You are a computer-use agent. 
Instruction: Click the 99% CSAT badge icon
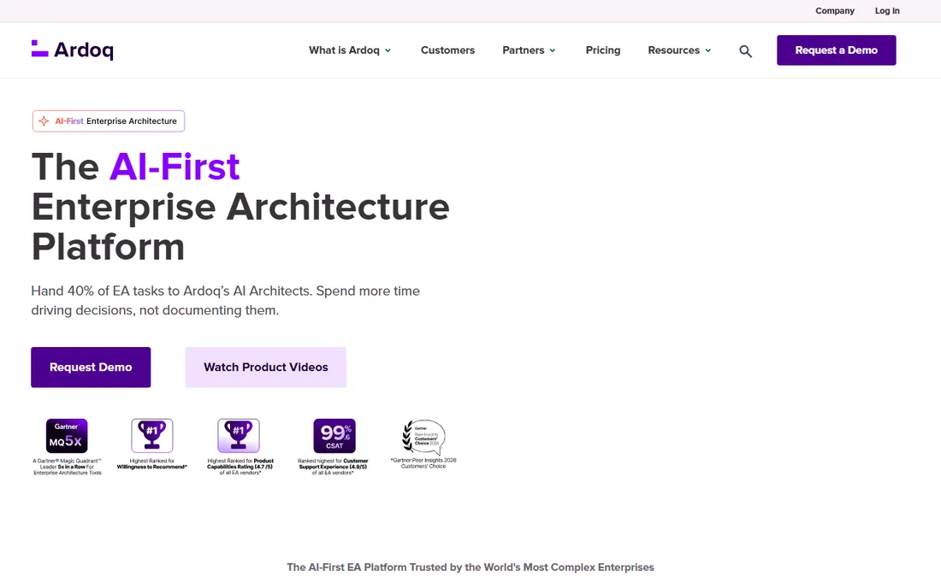[x=334, y=436]
